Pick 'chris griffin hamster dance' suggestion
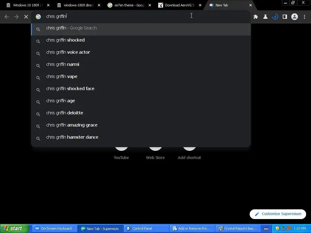 (x=141, y=138)
